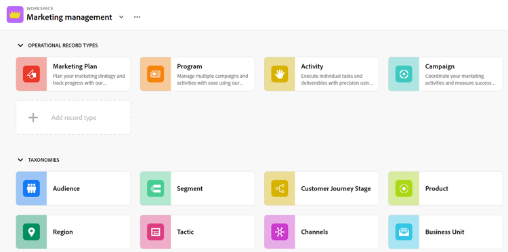Open the Program record type title
The width and height of the screenshot is (508, 252).
pos(190,66)
